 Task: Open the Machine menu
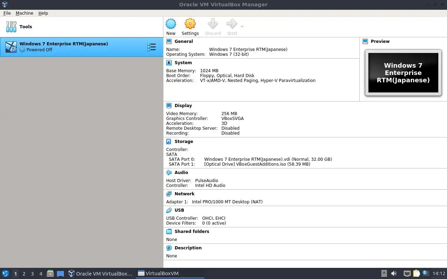click(24, 13)
